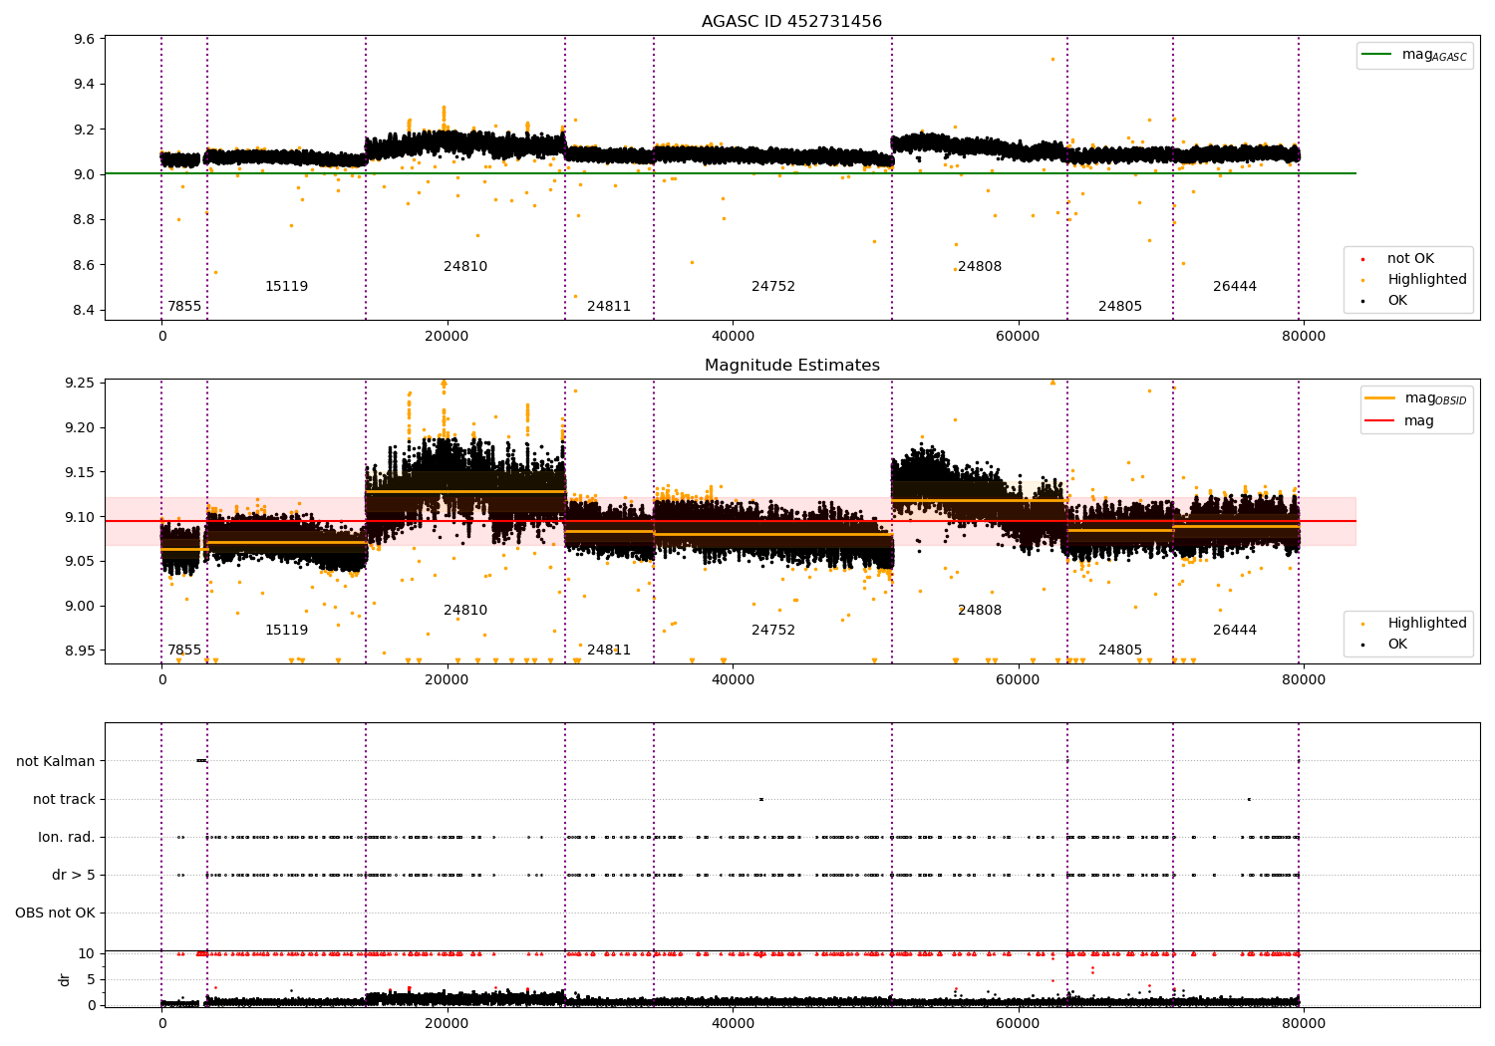Click the 80000 x-tick under the bottom panel

click(1303, 1023)
